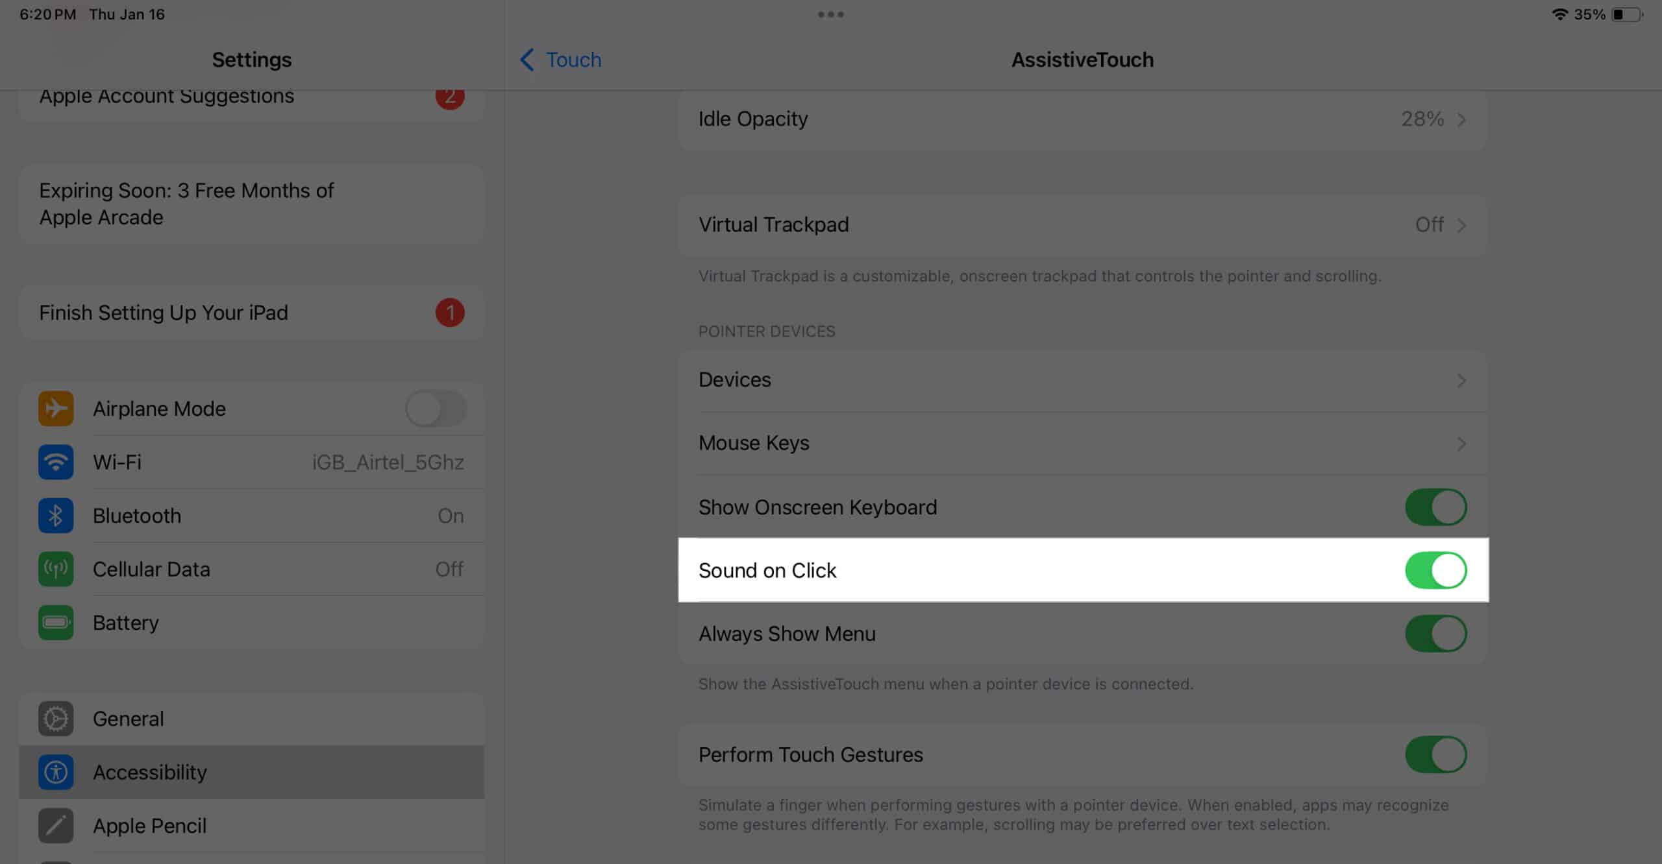The height and width of the screenshot is (864, 1662).
Task: Expand Mouse Keys settings
Action: pyautogui.click(x=1083, y=444)
